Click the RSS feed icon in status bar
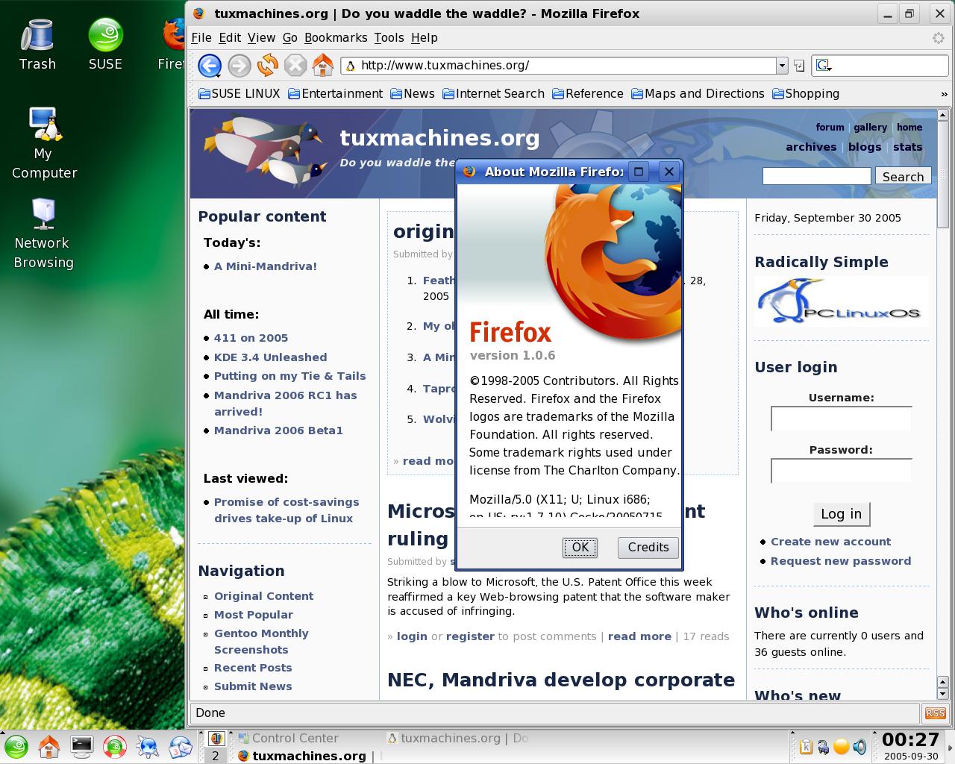Viewport: 955px width, 764px height. click(x=935, y=713)
